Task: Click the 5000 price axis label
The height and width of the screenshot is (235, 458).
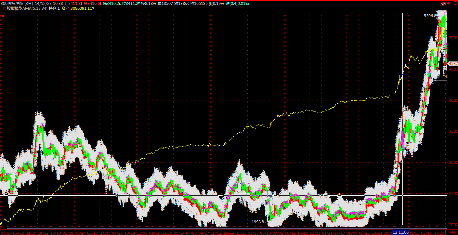Action: [x=453, y=38]
